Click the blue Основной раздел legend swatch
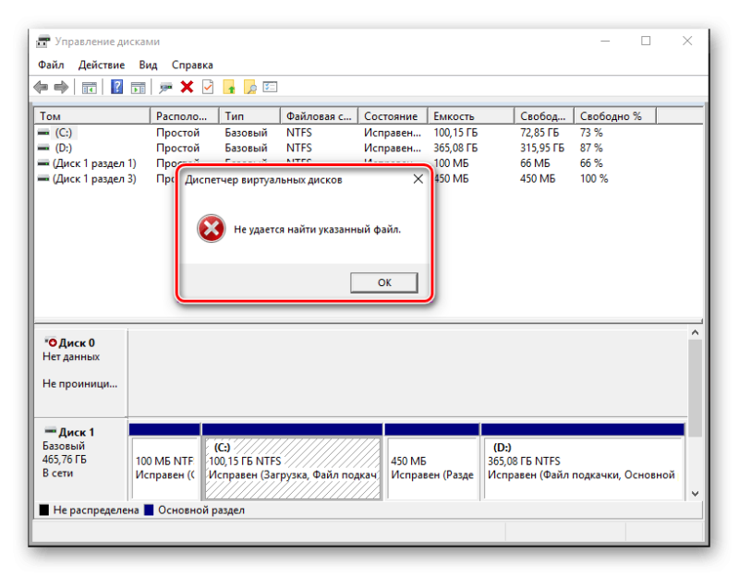 click(x=149, y=510)
